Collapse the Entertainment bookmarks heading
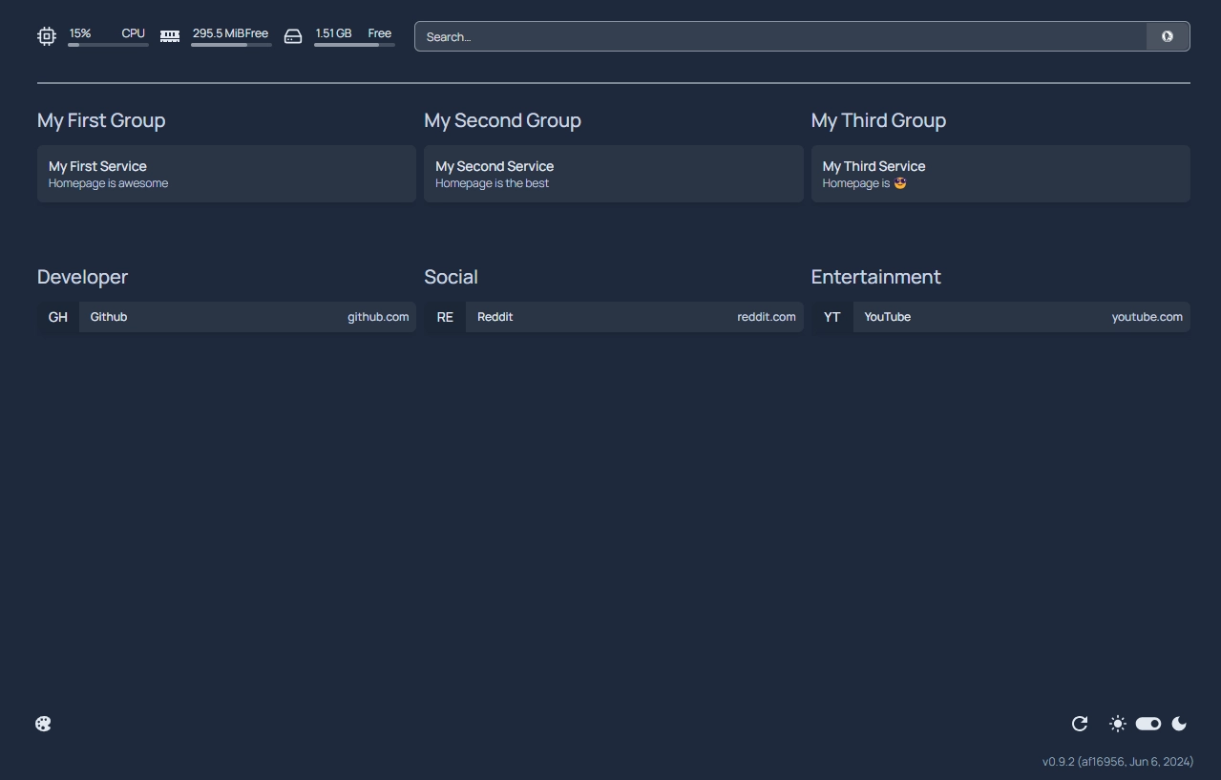 [x=875, y=277]
